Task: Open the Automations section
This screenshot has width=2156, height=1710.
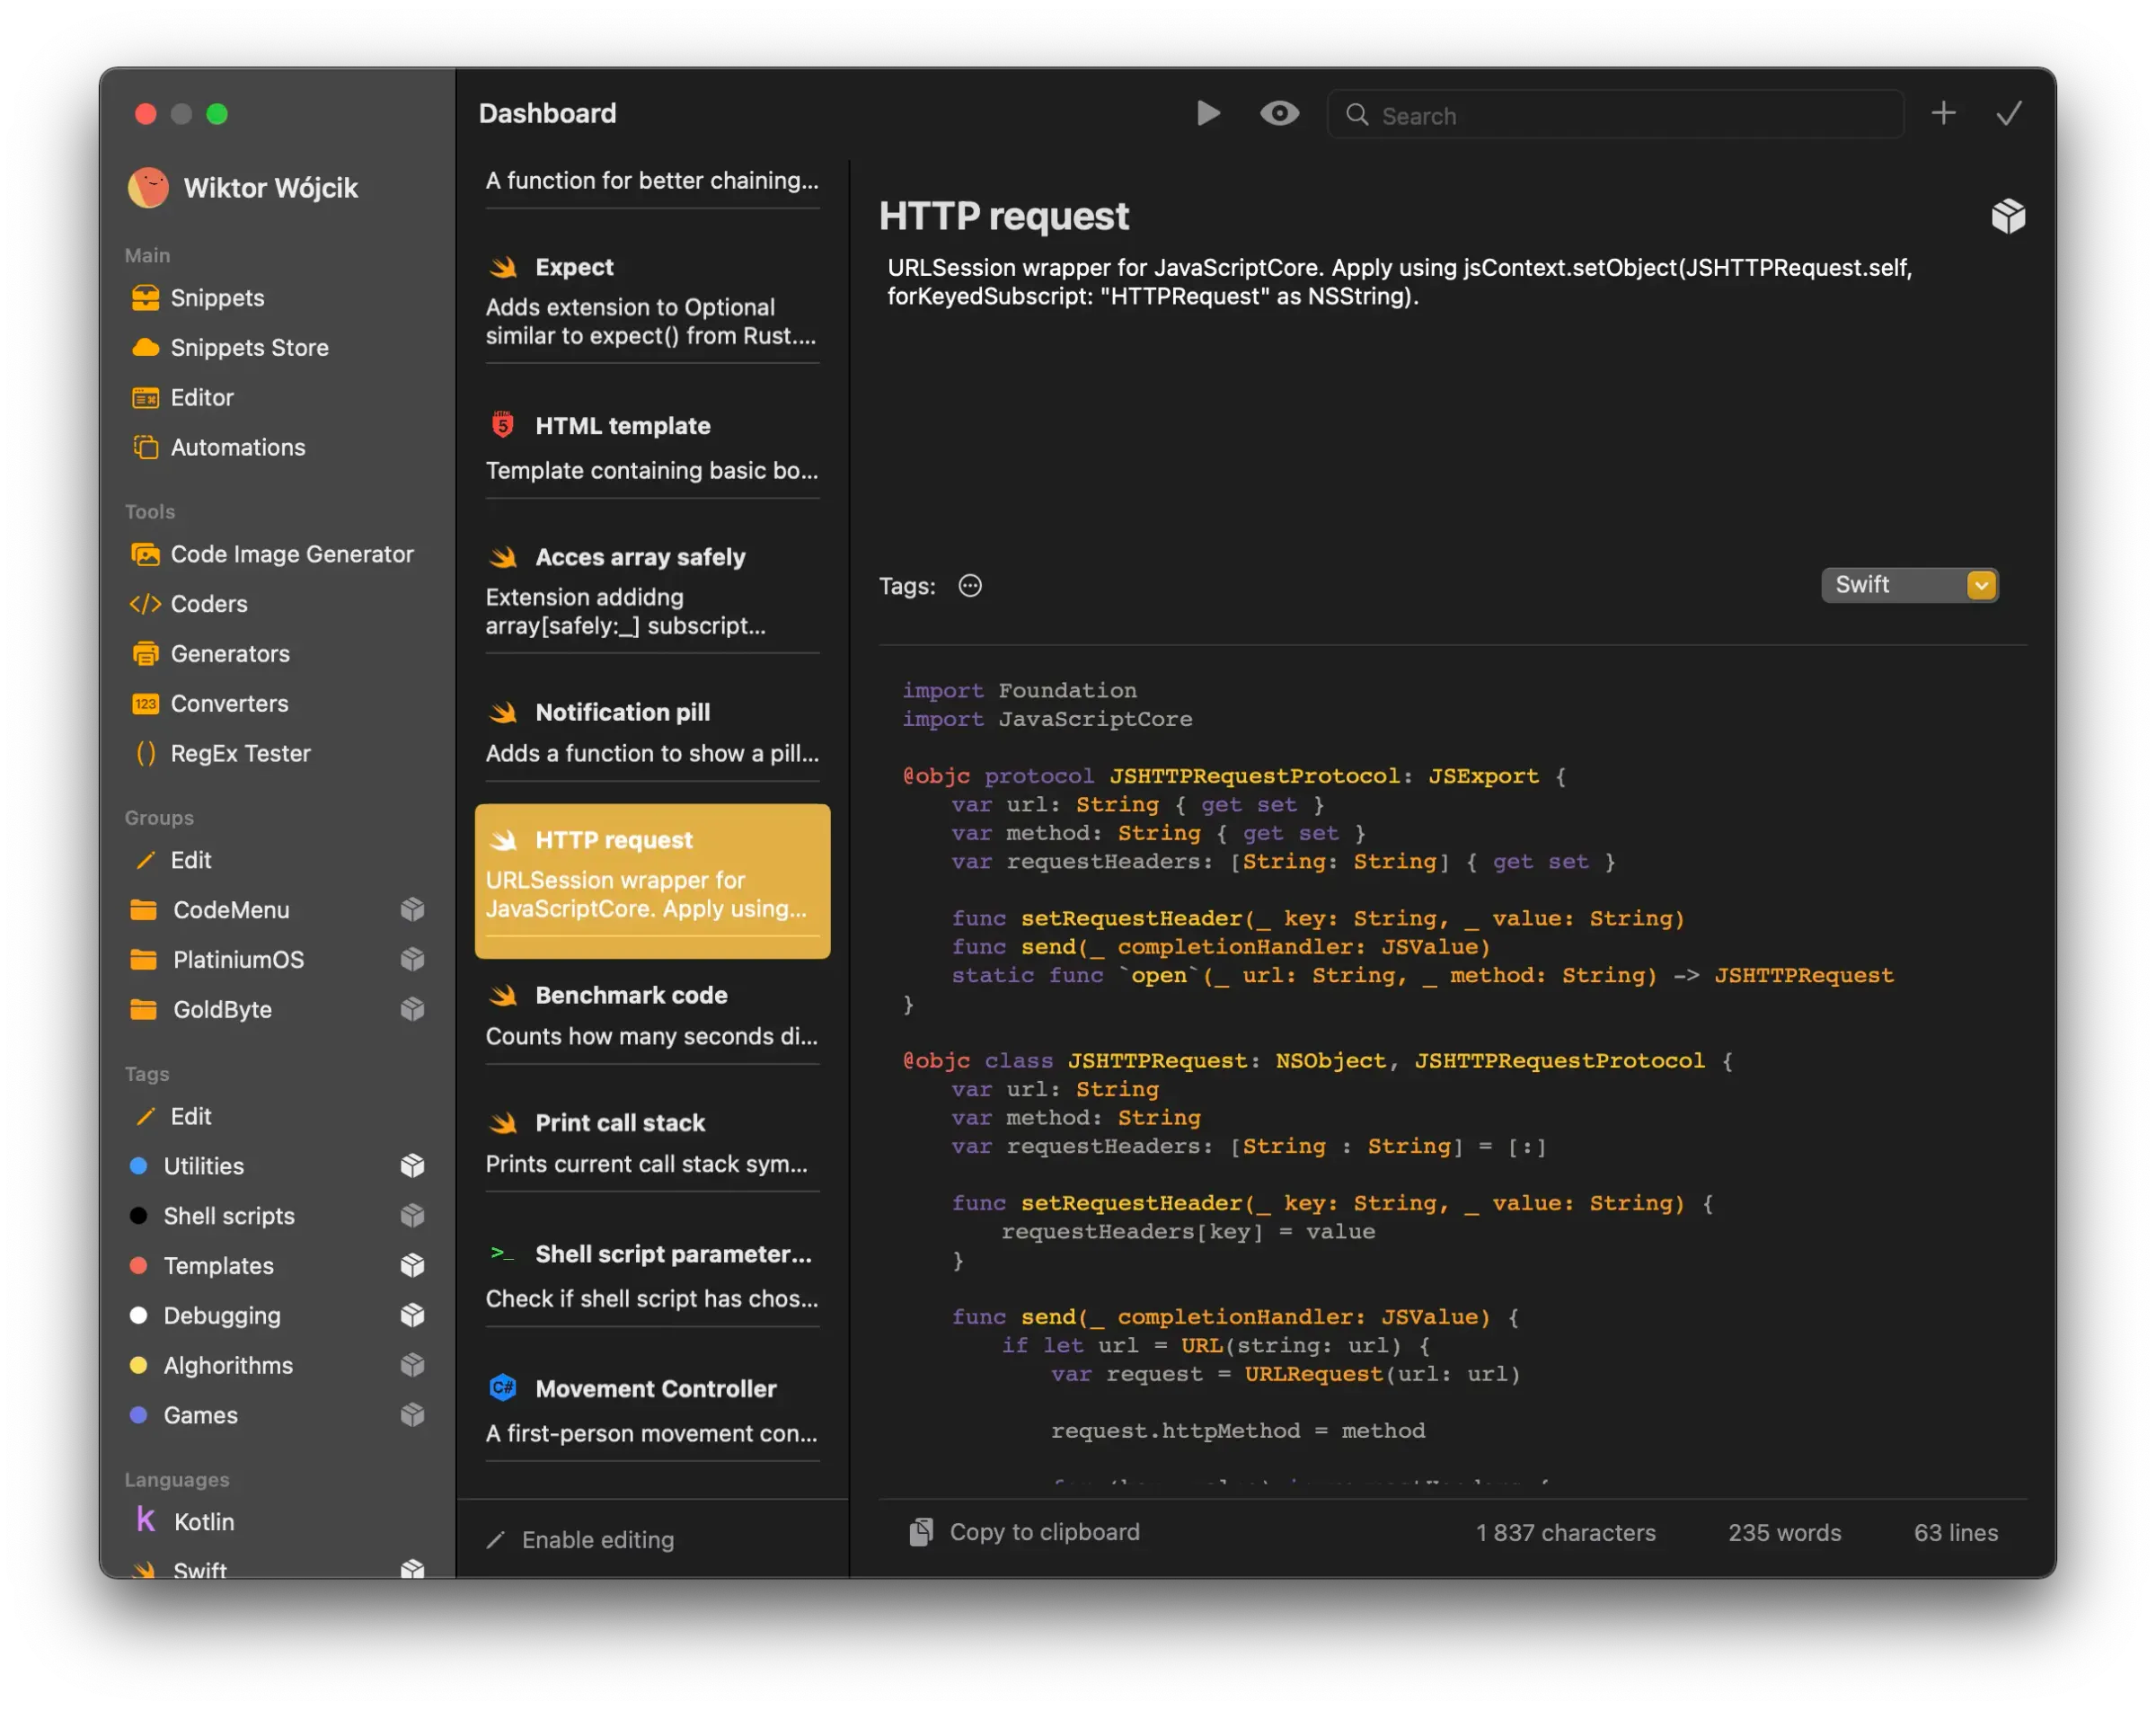Action: point(238,447)
